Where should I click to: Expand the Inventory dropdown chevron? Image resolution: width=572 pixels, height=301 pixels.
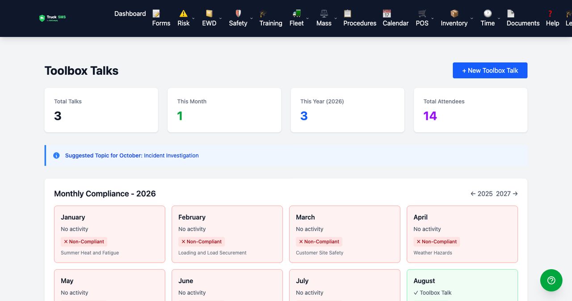click(x=471, y=18)
